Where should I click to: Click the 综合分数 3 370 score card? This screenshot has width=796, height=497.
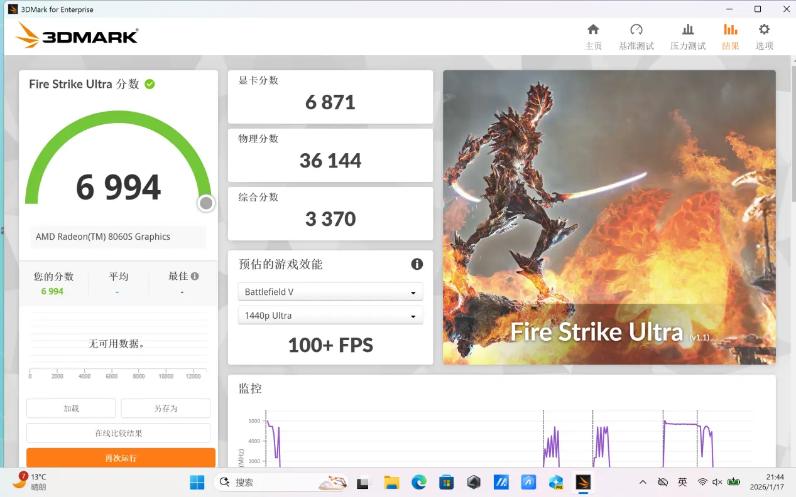[330, 213]
